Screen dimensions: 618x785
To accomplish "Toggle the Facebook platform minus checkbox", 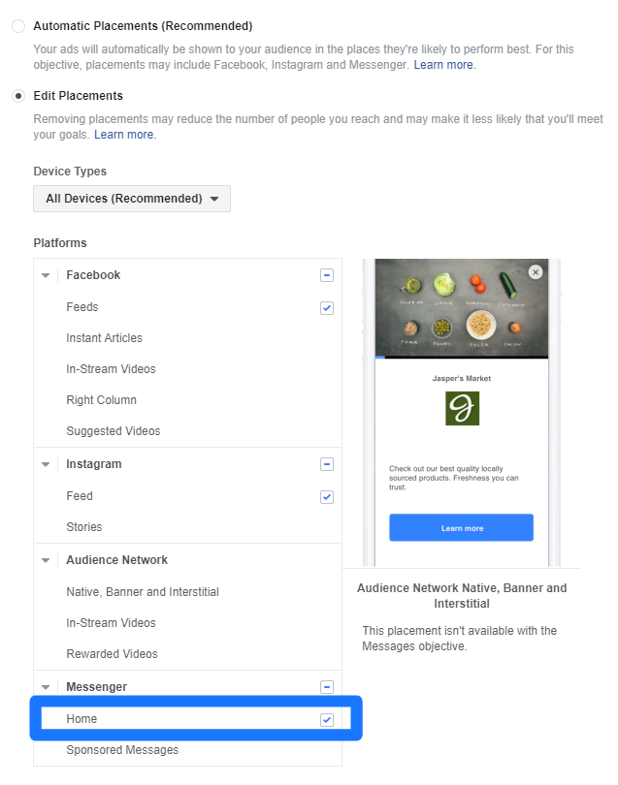I will pos(327,275).
